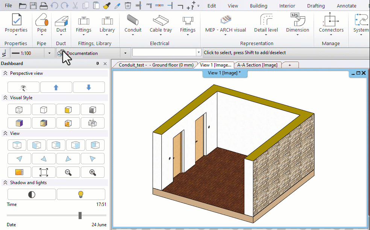This screenshot has width=370, height=230.
Task: Click the Time slider handle
Action: (80, 215)
